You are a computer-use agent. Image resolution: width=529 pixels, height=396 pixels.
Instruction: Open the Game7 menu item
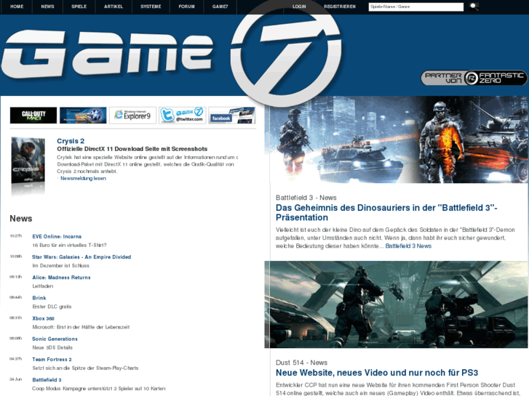pos(220,7)
